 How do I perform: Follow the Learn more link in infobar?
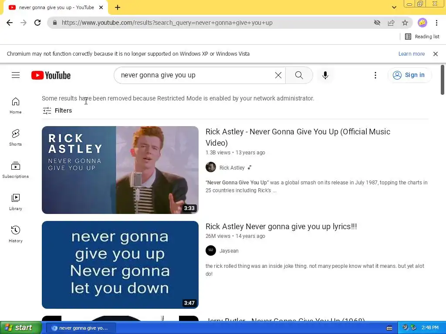click(x=411, y=54)
